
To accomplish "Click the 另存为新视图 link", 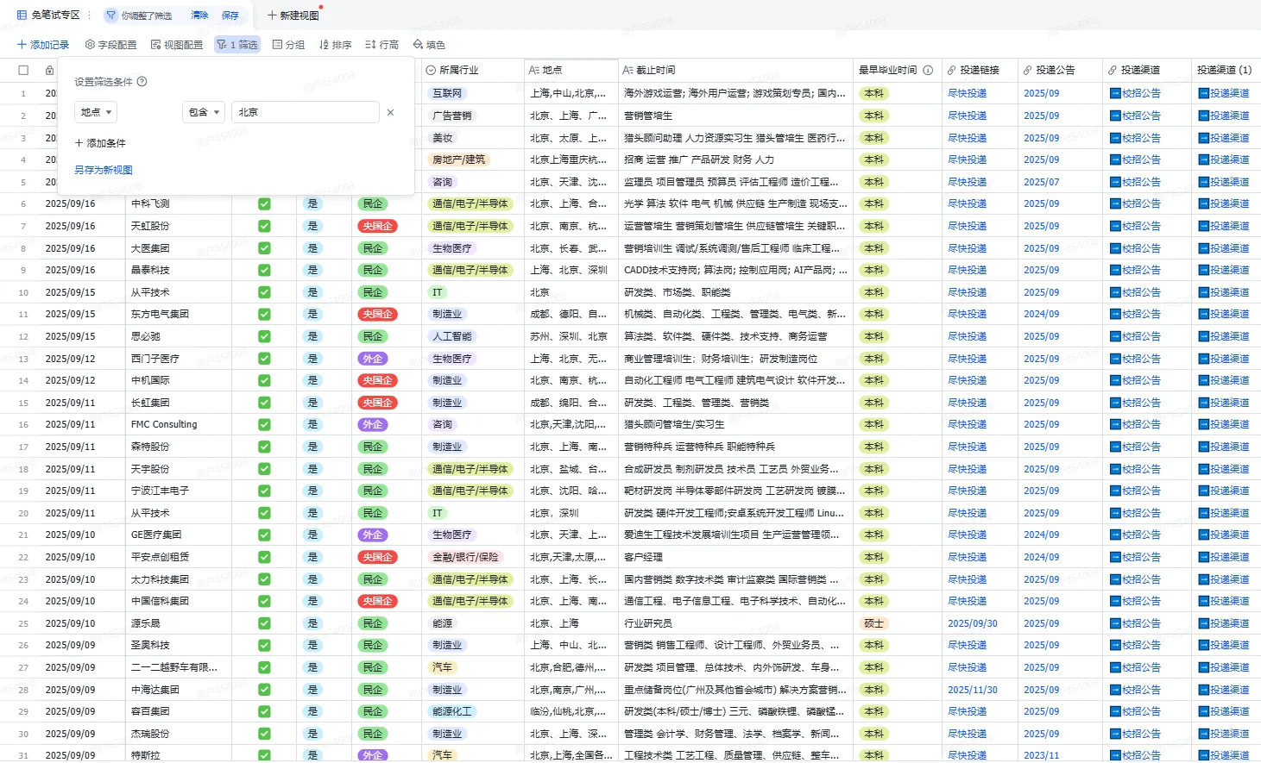I will (x=104, y=170).
